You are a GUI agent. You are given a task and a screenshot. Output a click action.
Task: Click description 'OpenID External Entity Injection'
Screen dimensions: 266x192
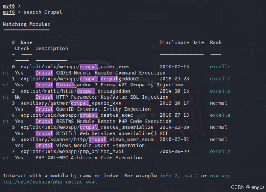103,109
